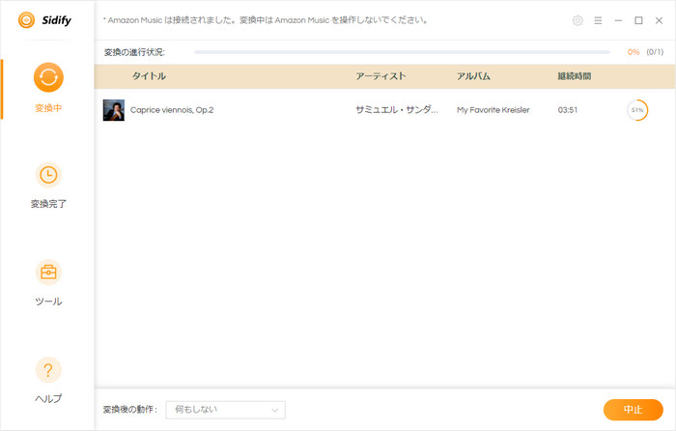676x431 pixels.
Task: Open settings via the gear icon
Action: [577, 20]
